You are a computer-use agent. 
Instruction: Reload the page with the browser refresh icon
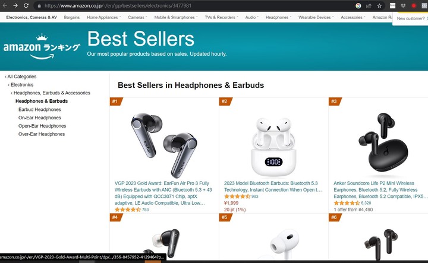click(26, 5)
